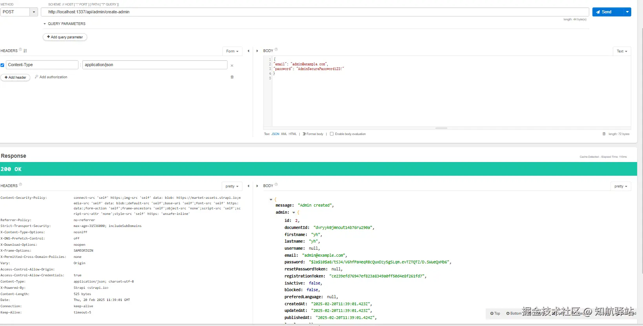Click help icon next to response BODY
The height and width of the screenshot is (326, 643).
pyautogui.click(x=276, y=184)
